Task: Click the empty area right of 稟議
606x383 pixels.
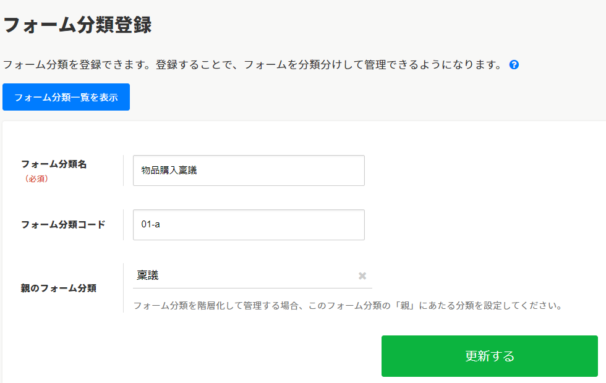Action: (x=260, y=276)
